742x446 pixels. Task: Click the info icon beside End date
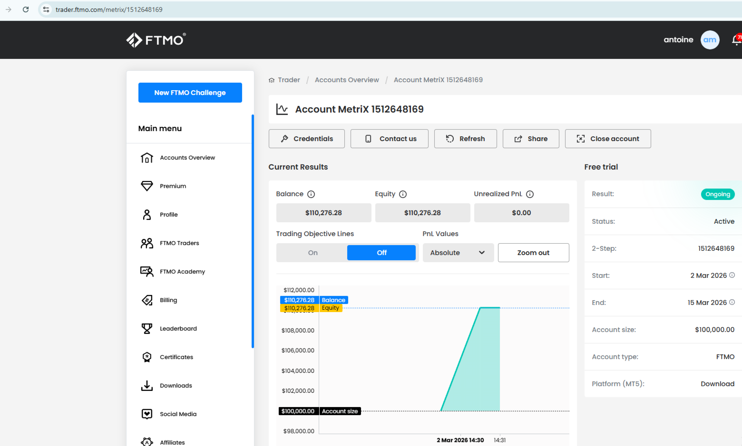click(732, 302)
